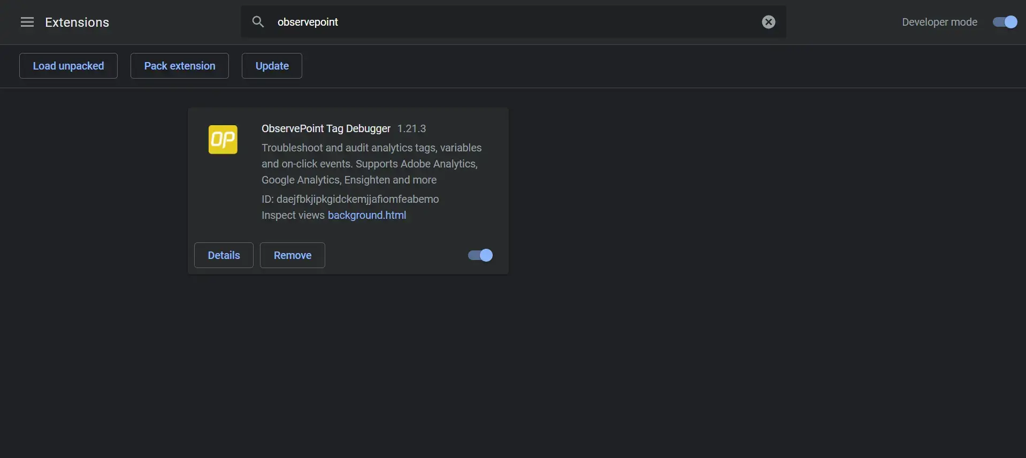Clear the observepoint search text
Viewport: 1026px width, 458px height.
point(768,22)
